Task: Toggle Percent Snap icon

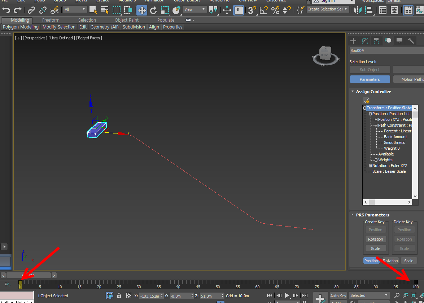Action: (x=275, y=10)
